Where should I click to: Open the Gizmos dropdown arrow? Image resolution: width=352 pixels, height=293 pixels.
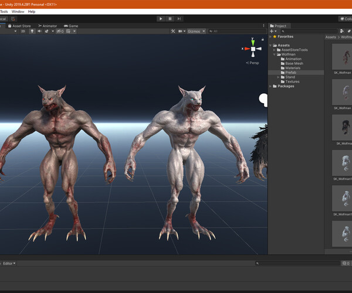click(x=204, y=31)
